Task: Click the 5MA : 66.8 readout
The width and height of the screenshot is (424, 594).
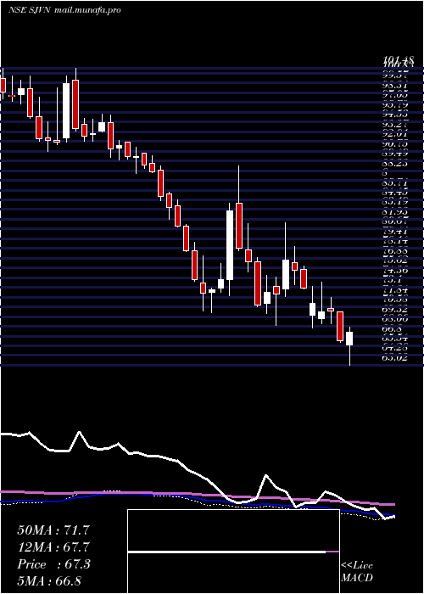Action: (49, 580)
